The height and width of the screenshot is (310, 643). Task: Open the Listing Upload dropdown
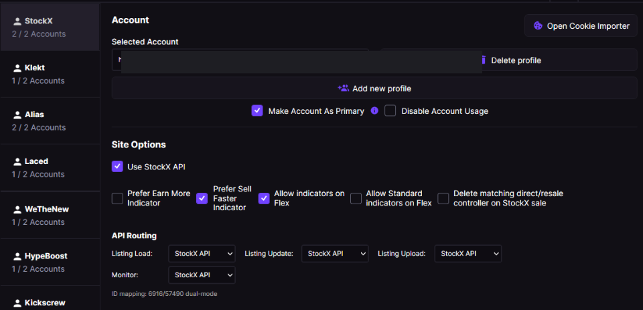click(468, 253)
